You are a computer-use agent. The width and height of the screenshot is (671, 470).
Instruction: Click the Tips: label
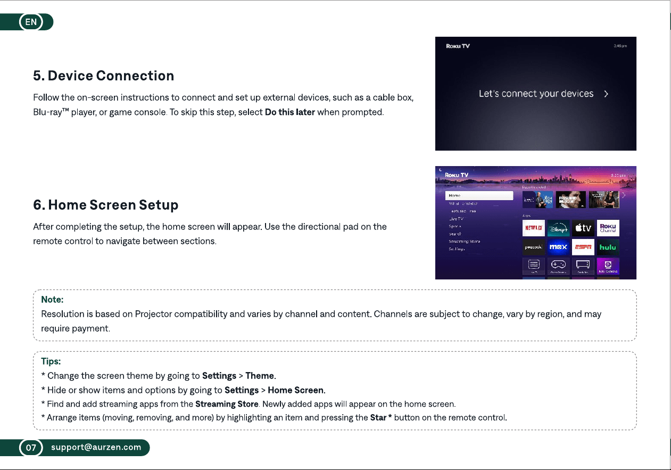point(51,361)
